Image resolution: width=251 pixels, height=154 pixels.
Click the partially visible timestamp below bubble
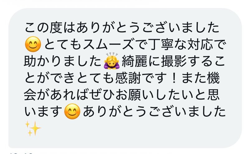(x=21, y=153)
